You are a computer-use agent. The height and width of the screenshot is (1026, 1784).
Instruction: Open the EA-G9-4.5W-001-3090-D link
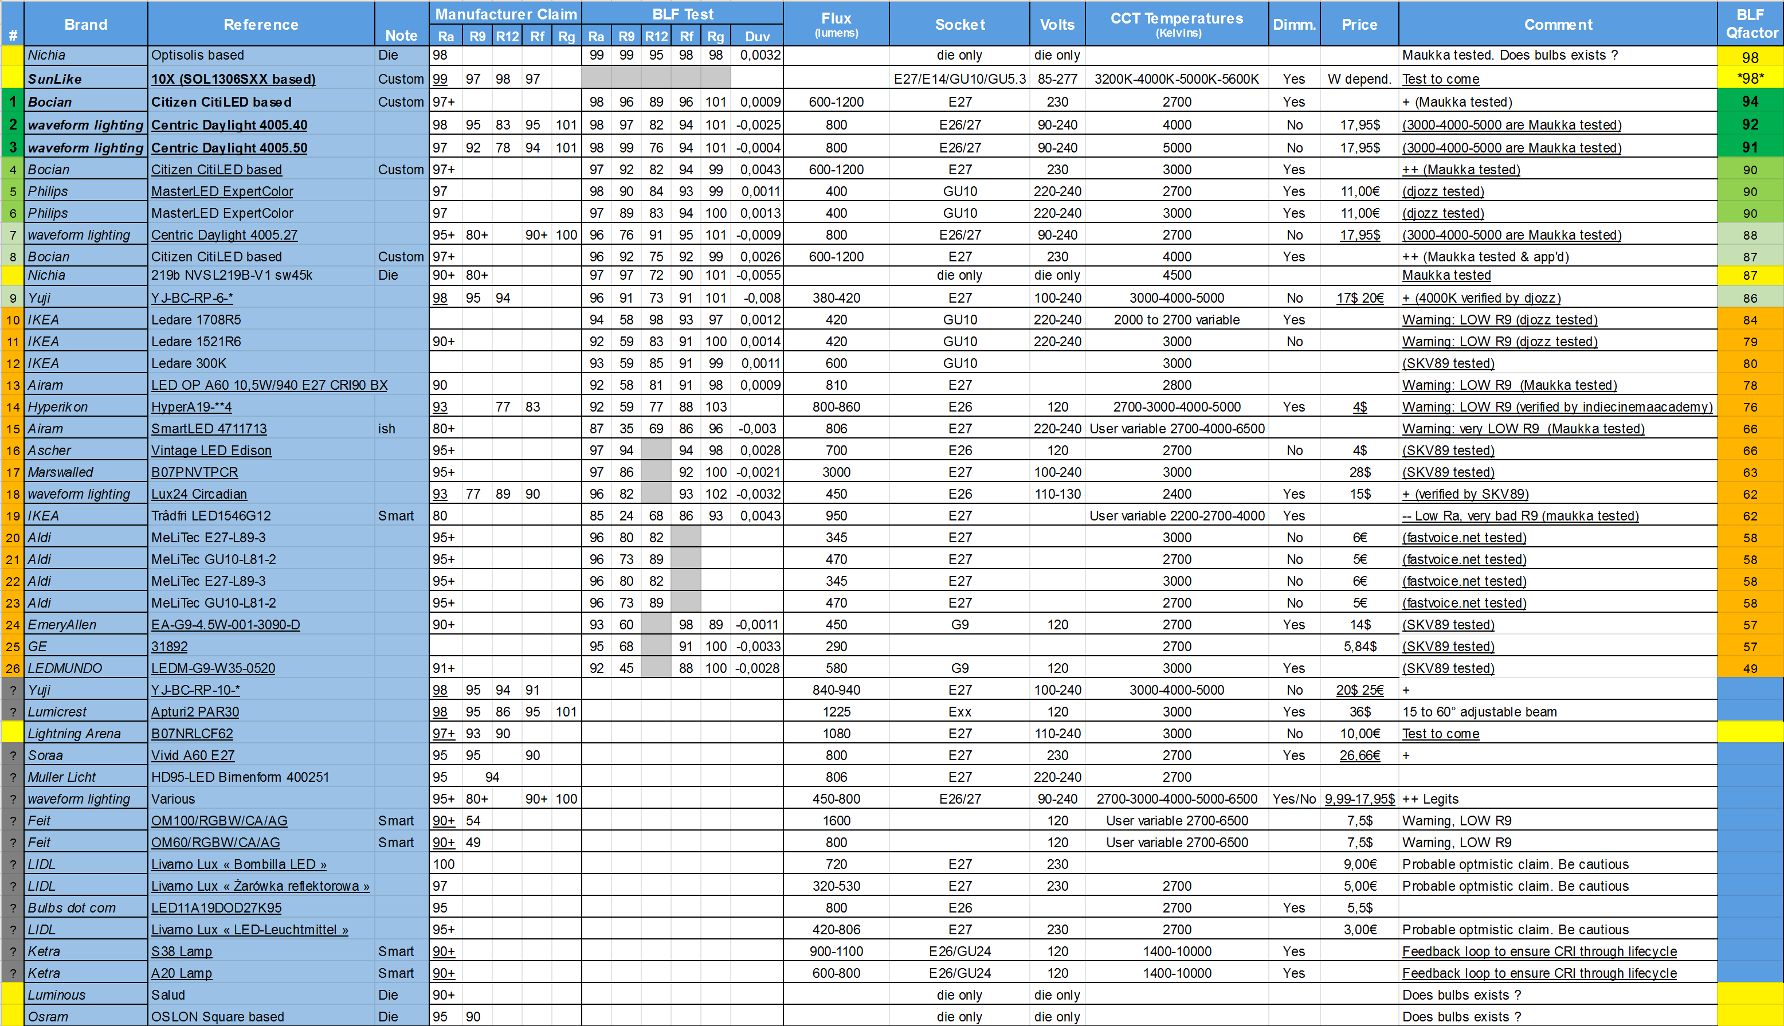pyautogui.click(x=225, y=624)
